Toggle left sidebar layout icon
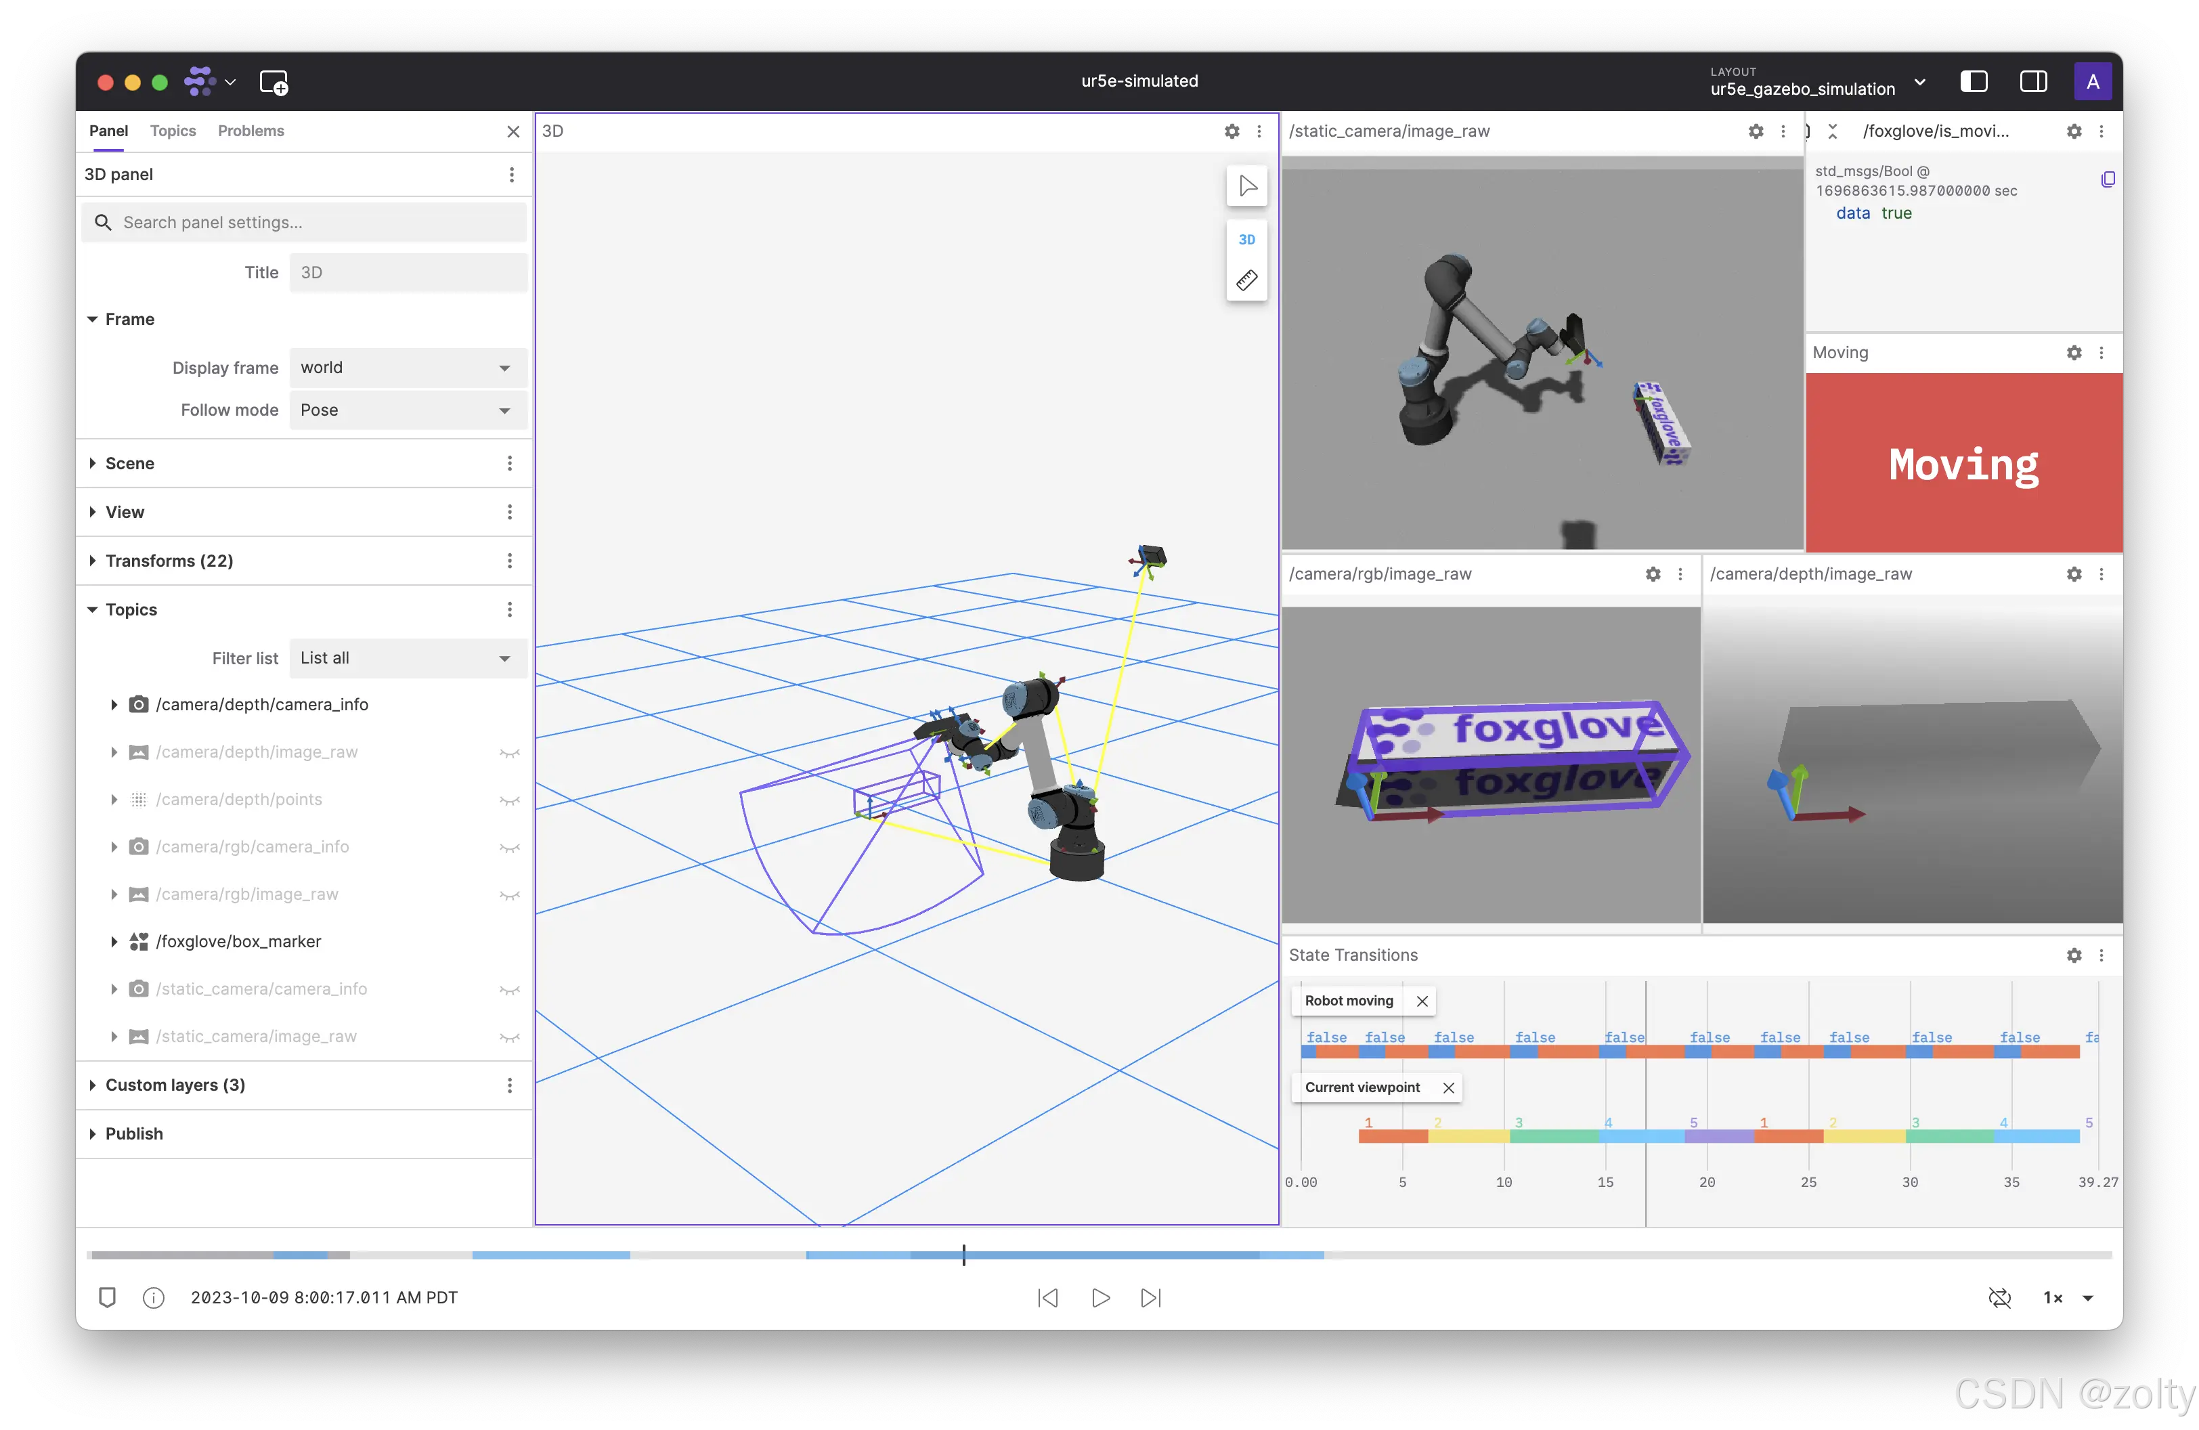Viewport: 2199px width, 1430px height. [x=1974, y=81]
